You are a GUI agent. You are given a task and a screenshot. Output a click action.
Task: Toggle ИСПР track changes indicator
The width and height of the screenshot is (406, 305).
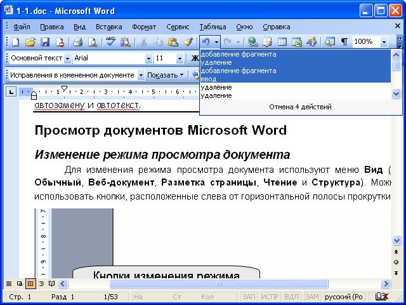click(270, 297)
